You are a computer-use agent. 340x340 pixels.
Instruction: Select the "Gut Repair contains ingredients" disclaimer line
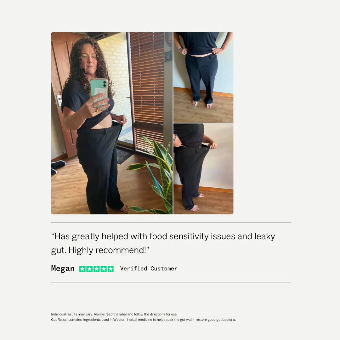(x=144, y=320)
